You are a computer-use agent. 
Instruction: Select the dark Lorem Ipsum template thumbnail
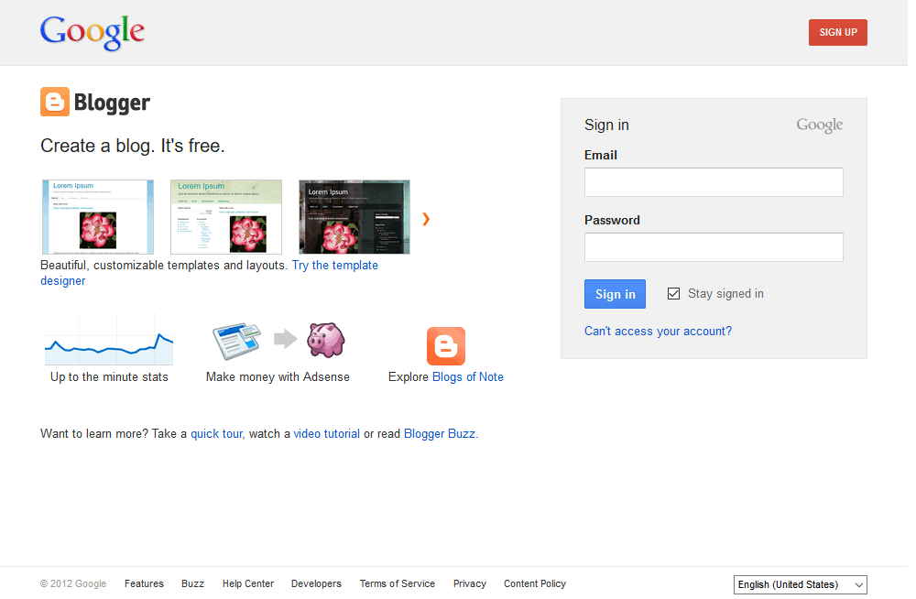[354, 217]
